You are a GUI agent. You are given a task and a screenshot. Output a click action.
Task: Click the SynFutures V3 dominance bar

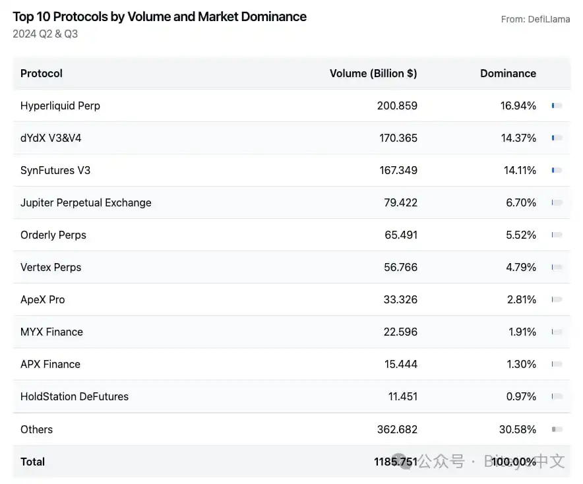[x=557, y=170]
